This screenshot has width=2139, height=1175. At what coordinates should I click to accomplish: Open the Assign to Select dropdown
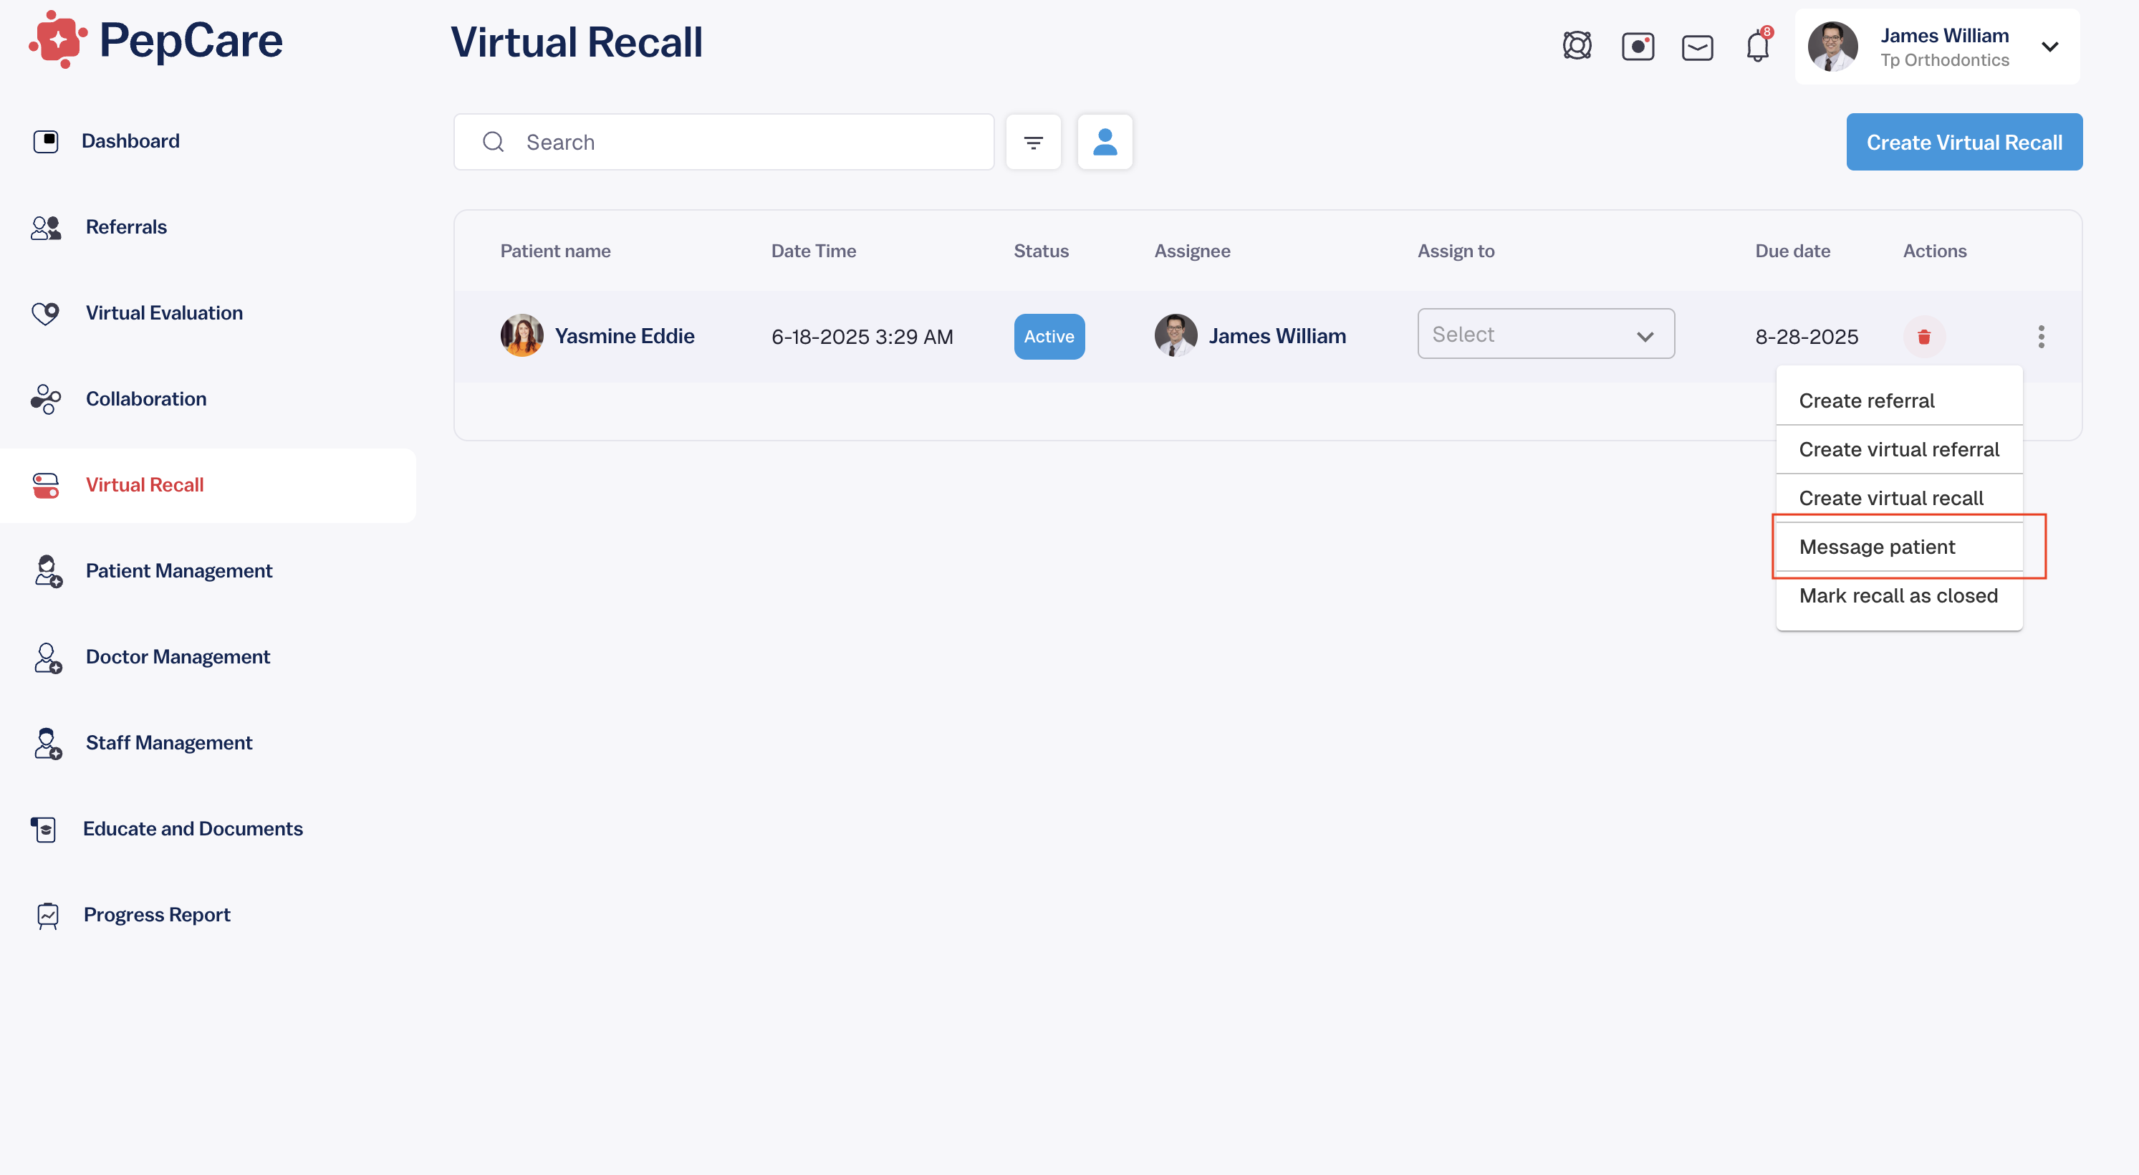[1545, 334]
